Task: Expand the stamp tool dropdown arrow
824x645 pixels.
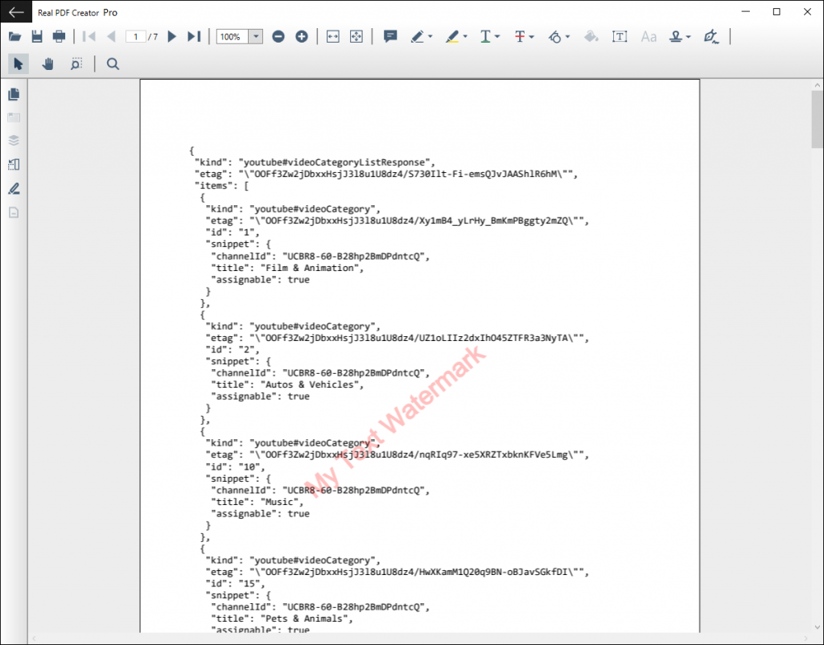Action: pyautogui.click(x=689, y=37)
